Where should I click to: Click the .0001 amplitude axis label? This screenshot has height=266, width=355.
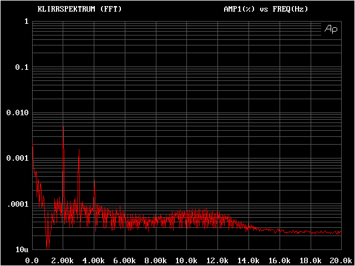[x=17, y=204]
